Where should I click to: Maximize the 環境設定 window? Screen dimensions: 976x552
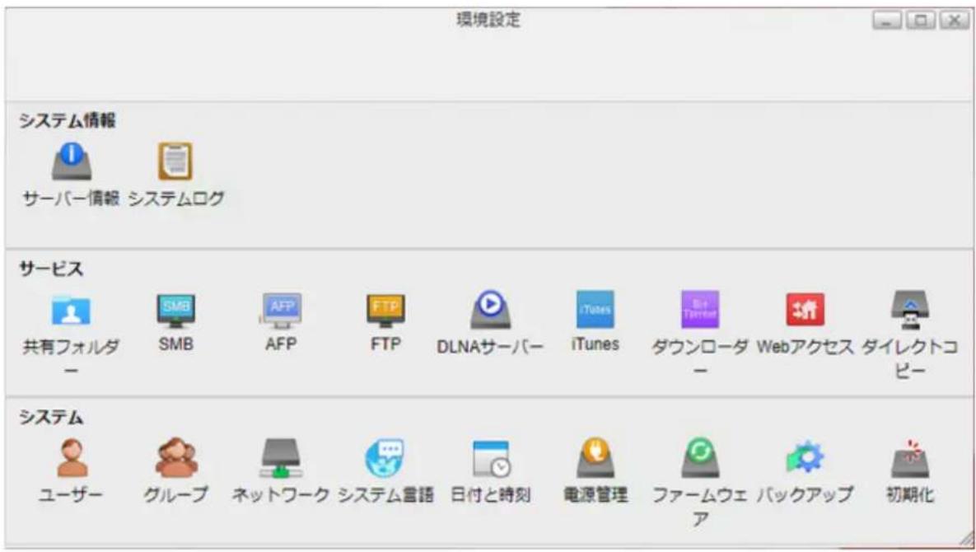[x=921, y=21]
